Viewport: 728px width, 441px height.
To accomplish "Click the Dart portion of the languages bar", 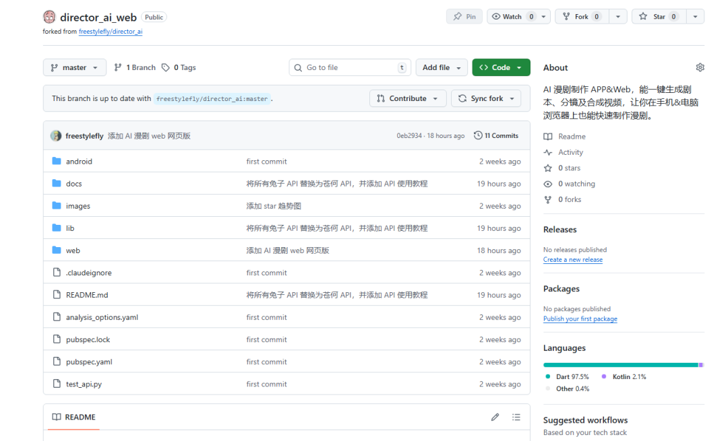I will click(621, 365).
